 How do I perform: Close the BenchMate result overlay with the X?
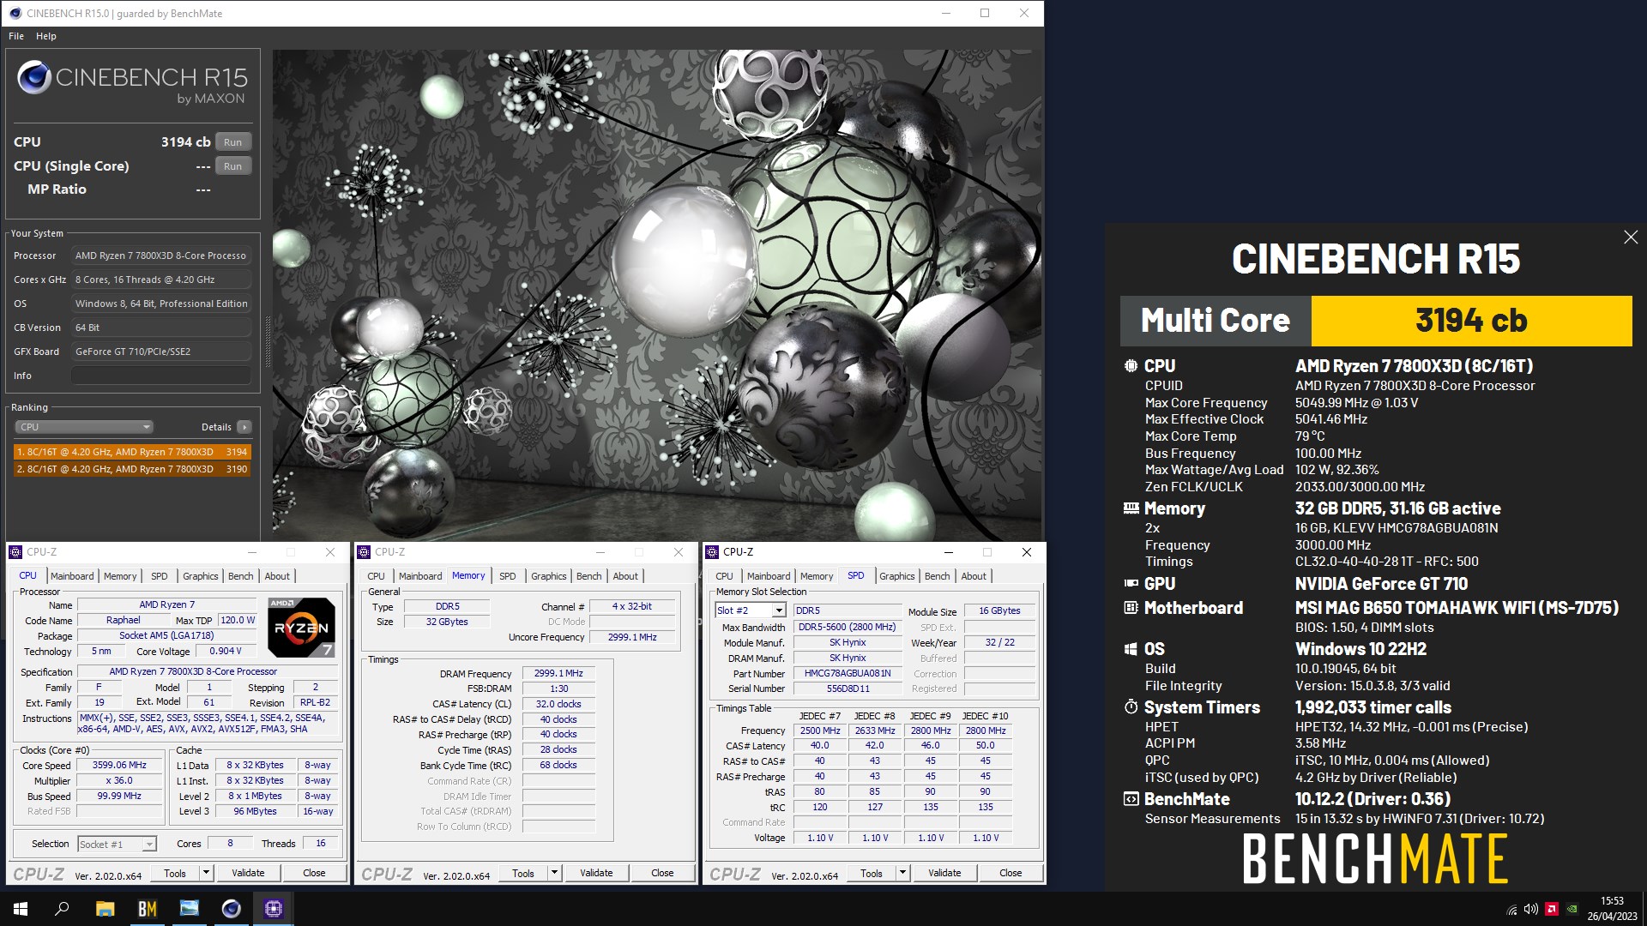point(1631,238)
